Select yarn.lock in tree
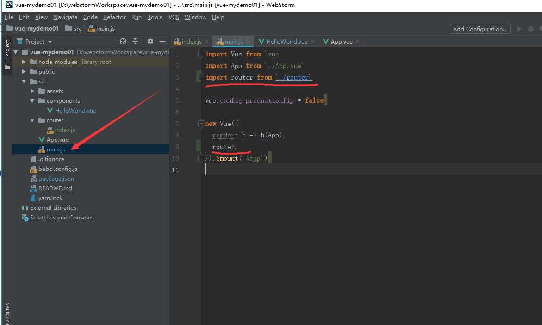 tap(50, 198)
